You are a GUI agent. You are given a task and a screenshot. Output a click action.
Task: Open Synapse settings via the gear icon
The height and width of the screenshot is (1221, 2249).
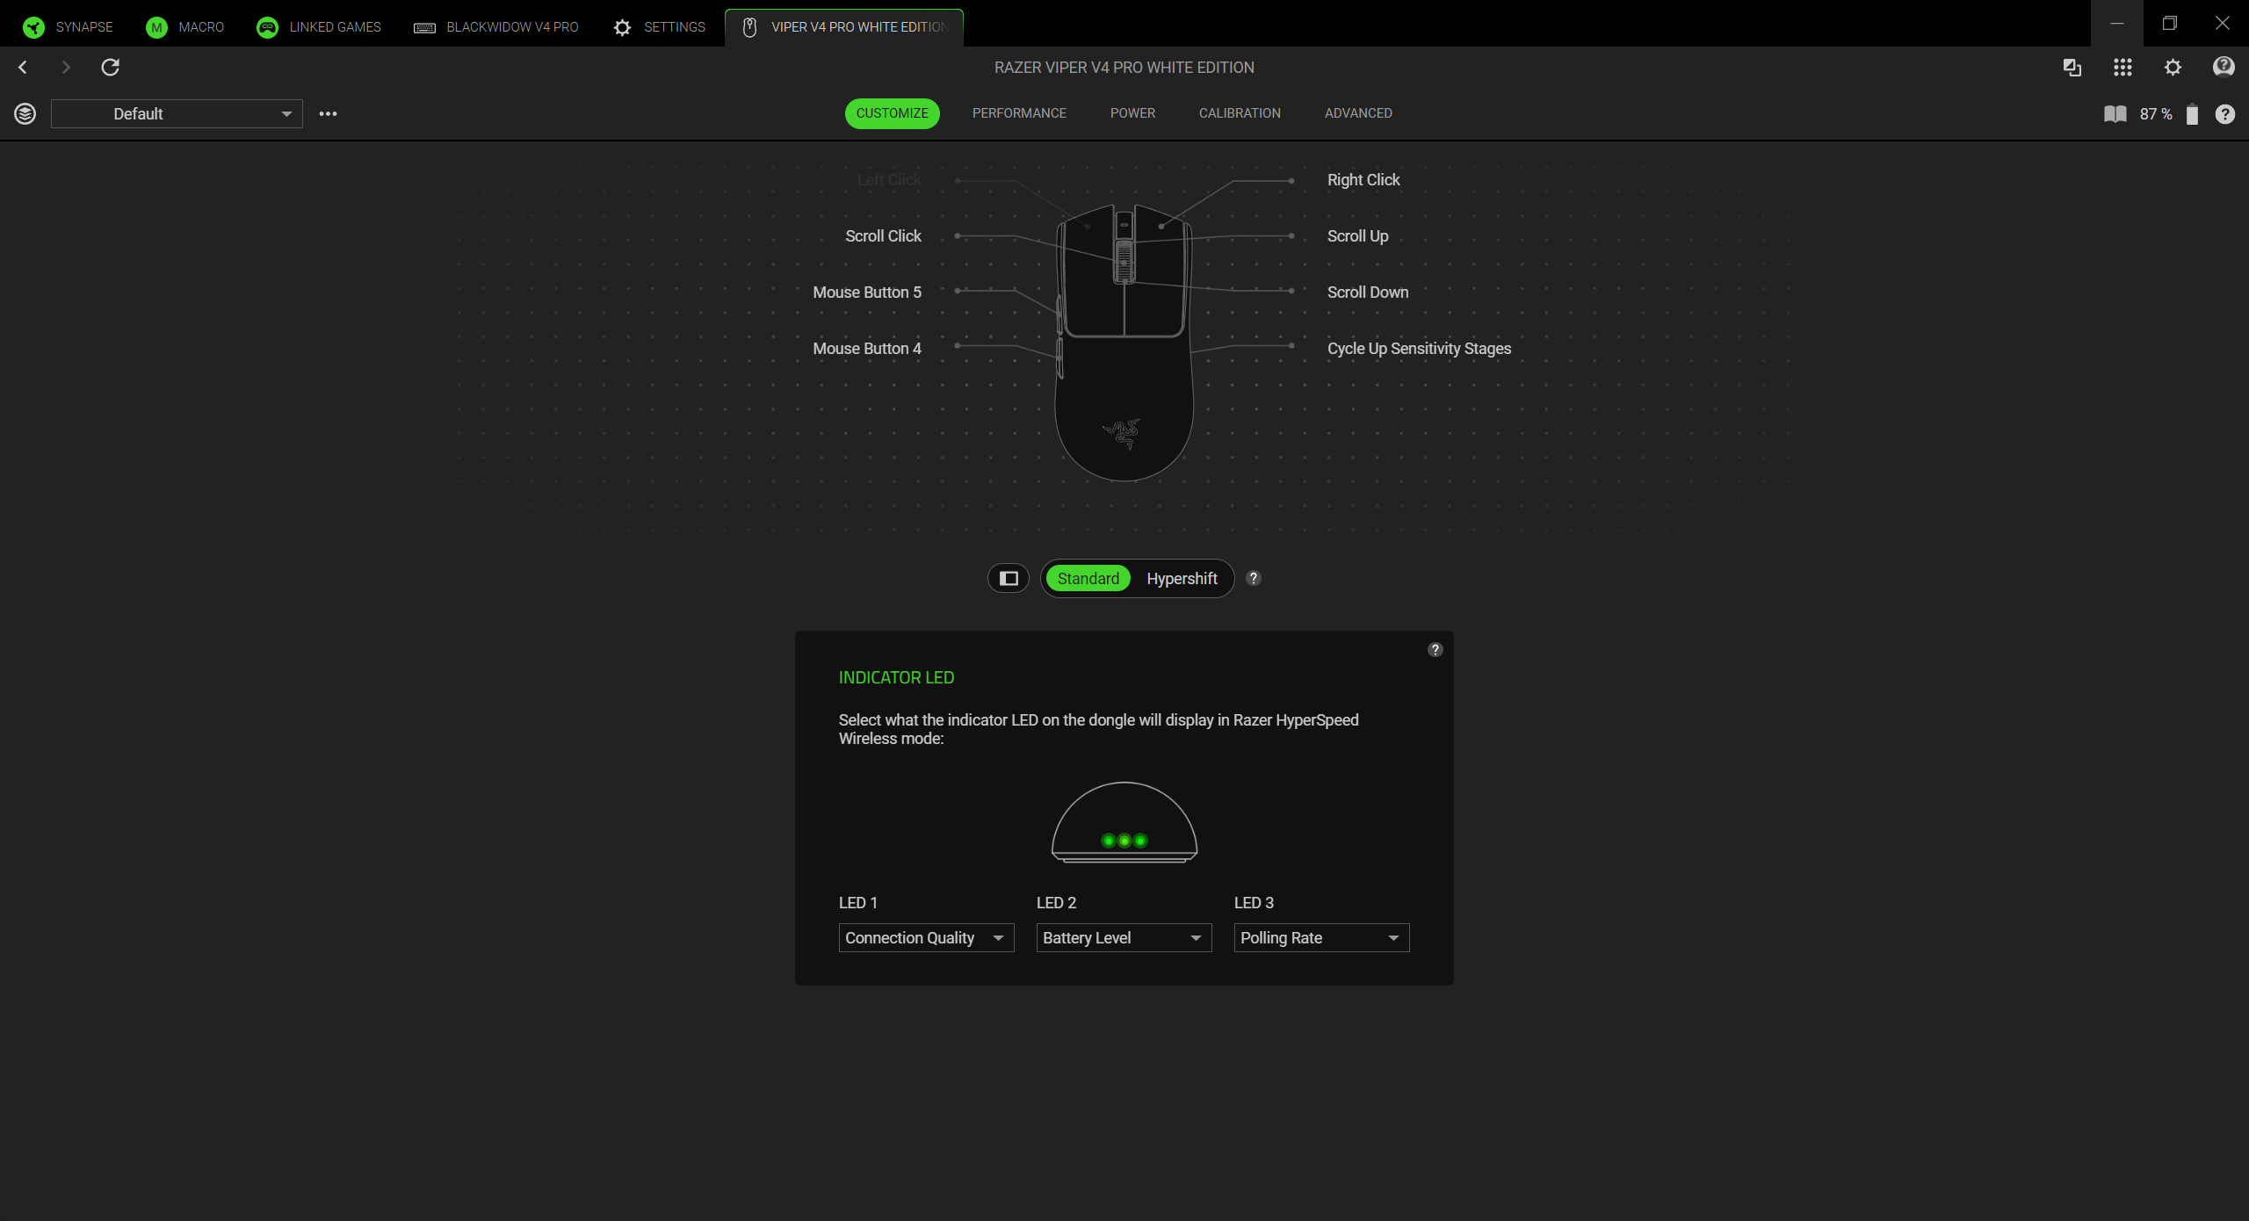point(2172,67)
